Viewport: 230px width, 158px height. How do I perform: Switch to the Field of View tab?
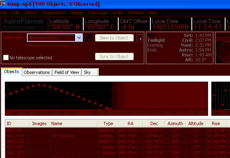[67, 72]
